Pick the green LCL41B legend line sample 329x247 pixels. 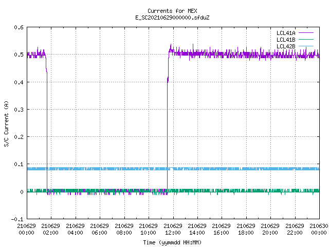(x=306, y=39)
